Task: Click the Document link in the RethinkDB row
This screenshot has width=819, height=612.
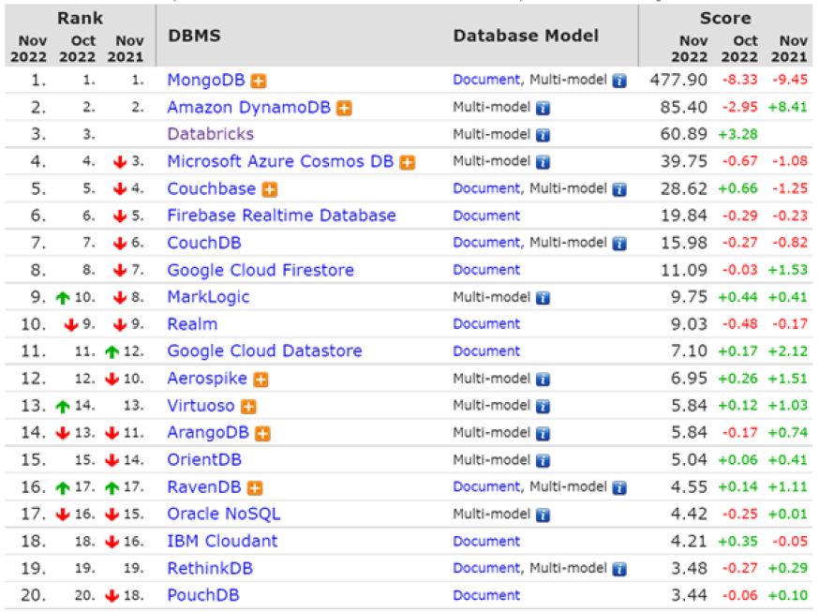Action: (x=486, y=568)
